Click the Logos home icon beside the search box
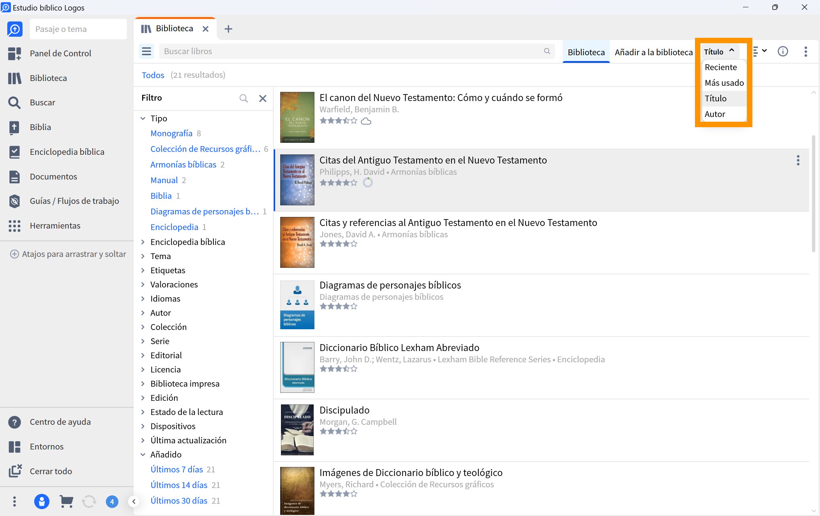Image resolution: width=820 pixels, height=516 pixels. click(15, 29)
